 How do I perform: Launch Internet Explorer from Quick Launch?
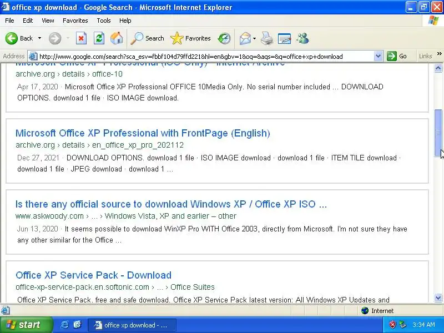point(64,325)
